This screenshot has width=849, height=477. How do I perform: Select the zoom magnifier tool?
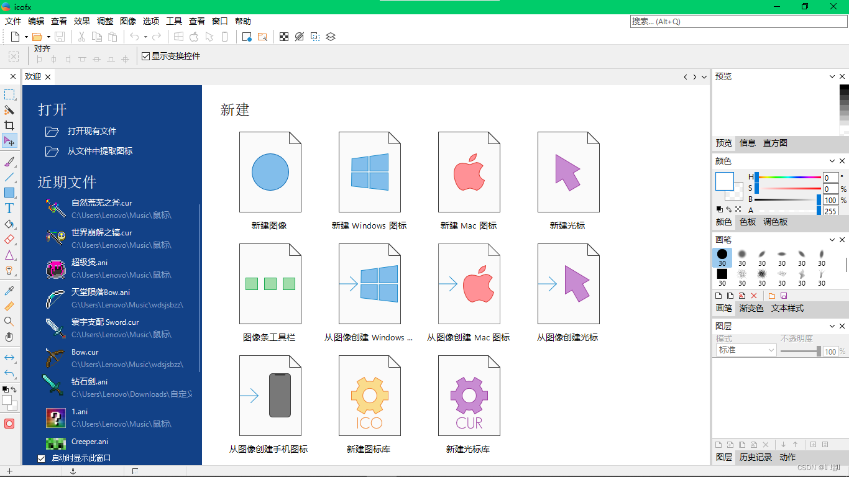pyautogui.click(x=9, y=322)
